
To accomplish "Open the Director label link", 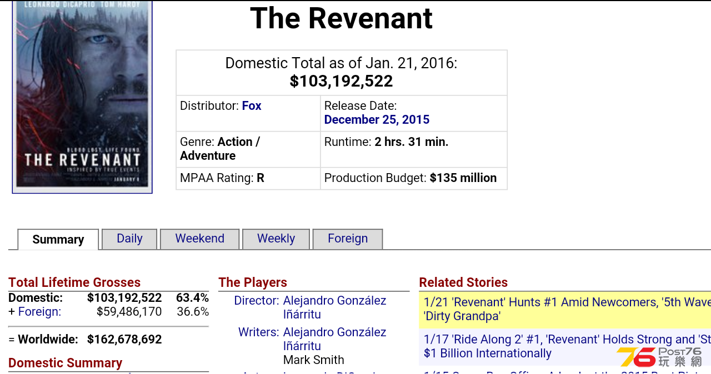I will [256, 301].
